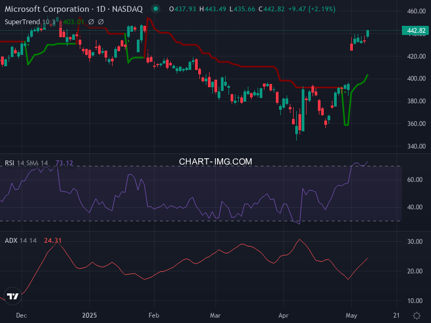
Task: Click the open value O437.93
Action: point(183,9)
